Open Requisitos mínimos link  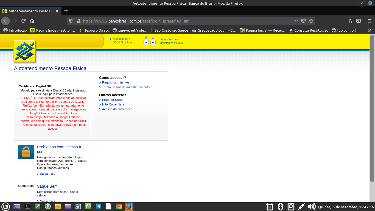point(116,82)
